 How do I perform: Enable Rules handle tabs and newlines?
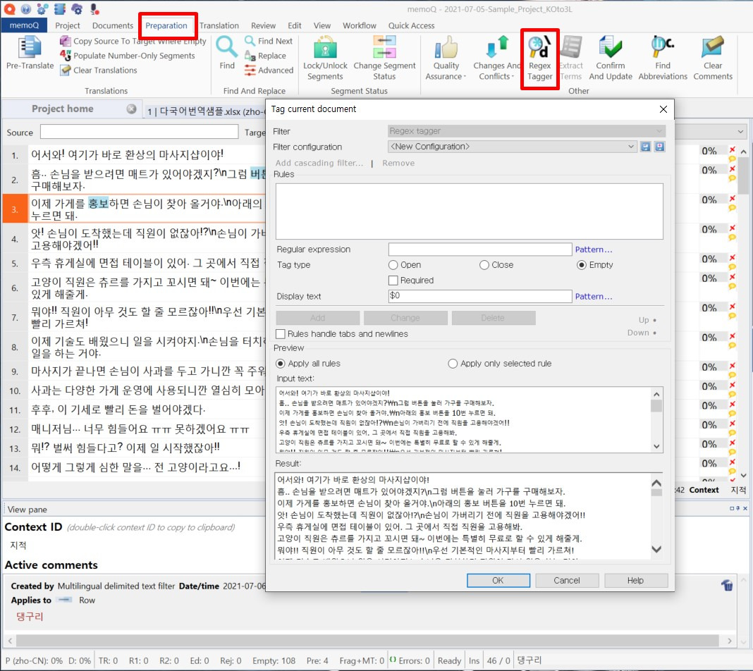point(281,333)
